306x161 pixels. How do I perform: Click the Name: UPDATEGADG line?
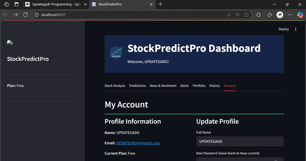pyautogui.click(x=122, y=133)
